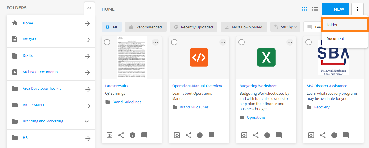Switch to grid view layout
Screen dimensions: 369x148
coord(305,9)
